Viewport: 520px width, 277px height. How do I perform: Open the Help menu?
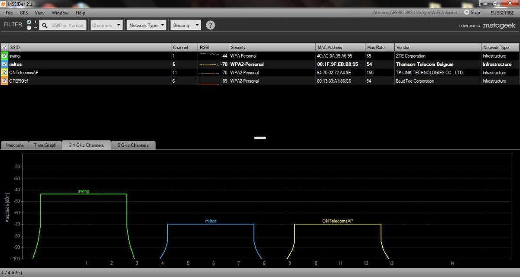point(81,13)
